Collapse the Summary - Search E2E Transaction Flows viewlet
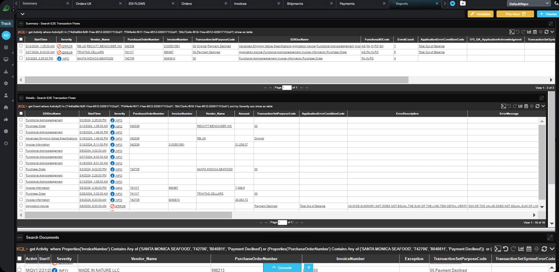The image size is (559, 272). click(21, 23)
